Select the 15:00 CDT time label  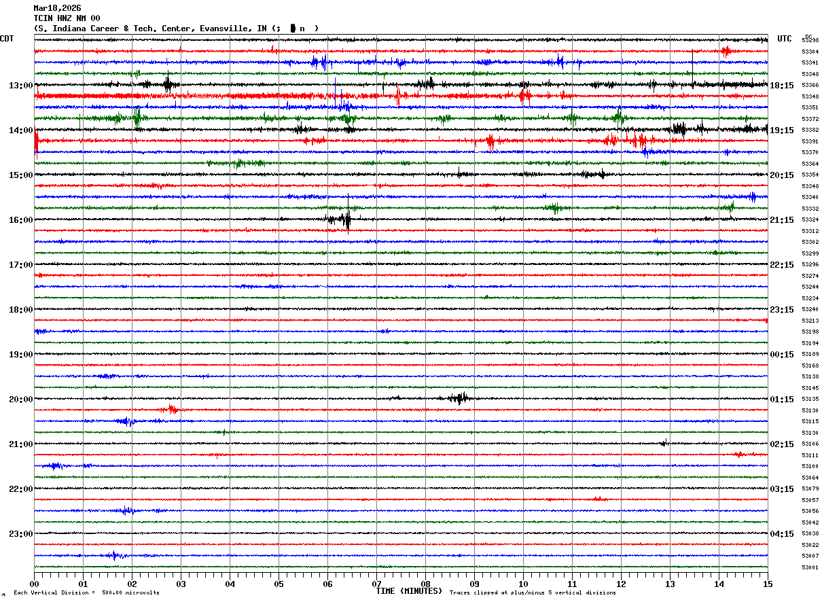point(21,175)
